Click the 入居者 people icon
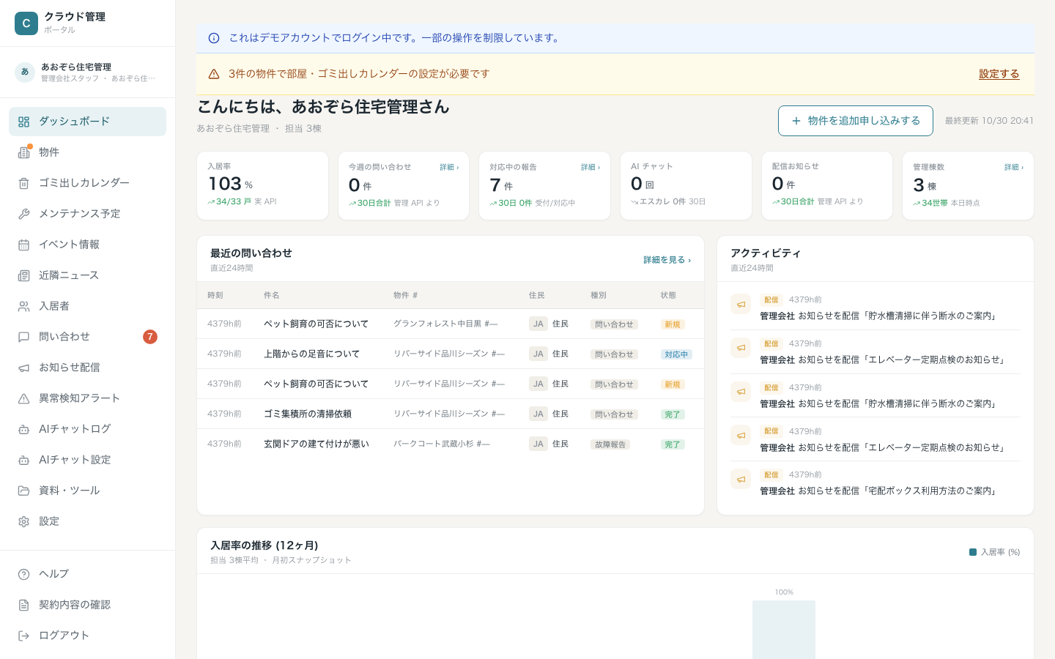The height and width of the screenshot is (659, 1055). coord(24,306)
